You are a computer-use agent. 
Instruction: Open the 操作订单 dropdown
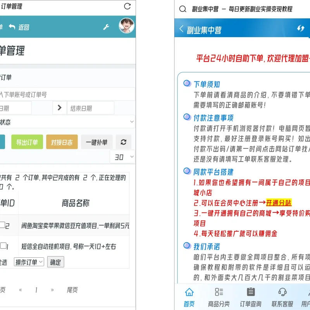(x=29, y=262)
